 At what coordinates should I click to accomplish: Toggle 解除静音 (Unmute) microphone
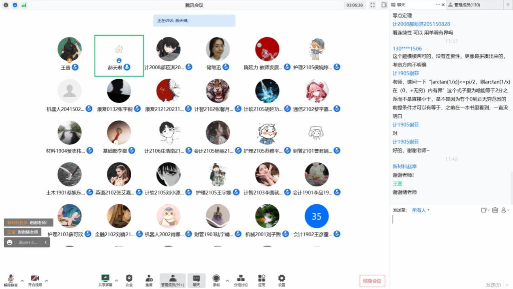point(11,280)
